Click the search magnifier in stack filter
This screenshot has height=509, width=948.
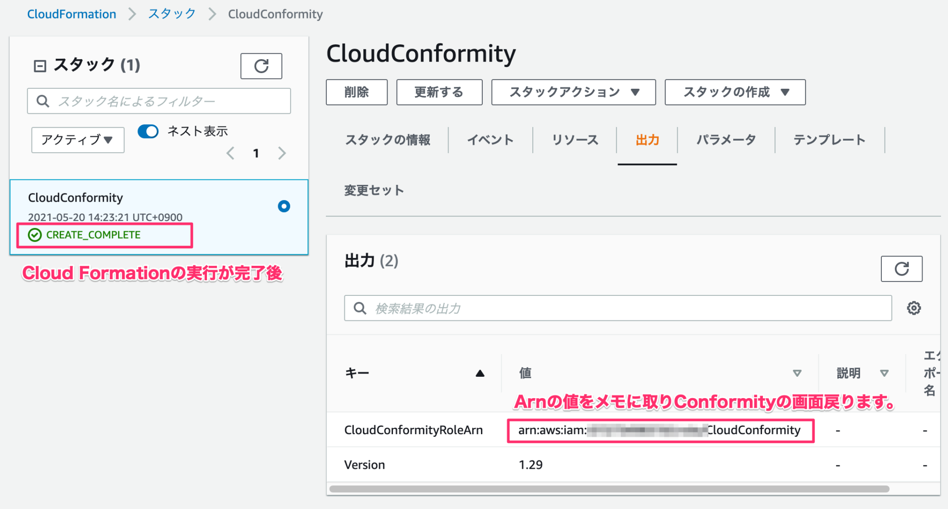tap(43, 100)
